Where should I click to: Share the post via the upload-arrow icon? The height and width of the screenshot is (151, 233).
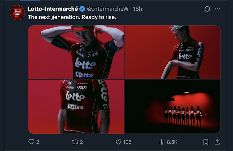(x=217, y=142)
